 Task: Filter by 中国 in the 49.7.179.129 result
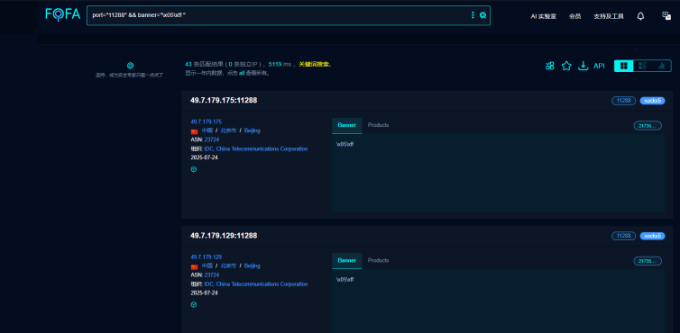pos(207,265)
